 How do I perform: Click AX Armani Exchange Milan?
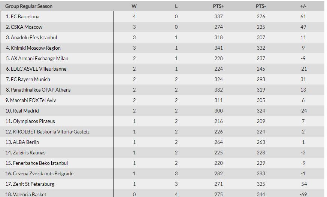tap(39, 58)
